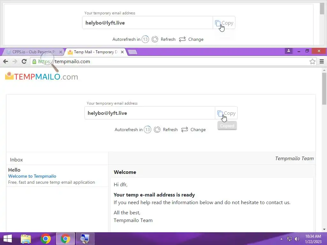Screen dimensions: 327x245
Task: Click the scrollbar up arrow
Action: coord(324,70)
